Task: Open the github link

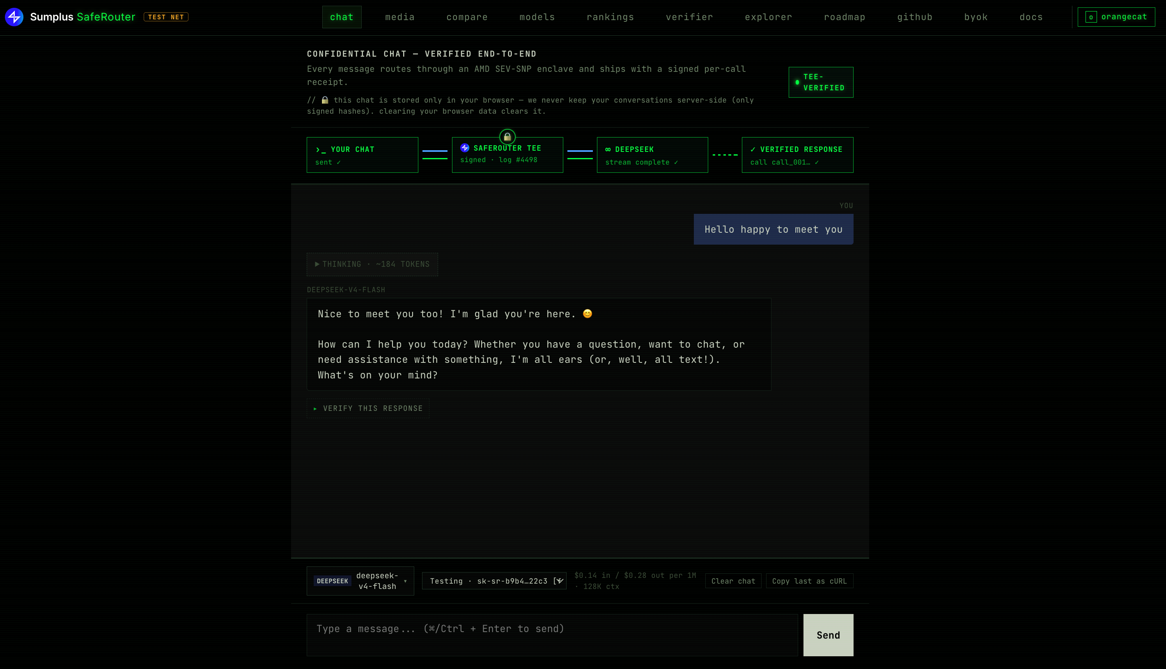Action: tap(915, 17)
